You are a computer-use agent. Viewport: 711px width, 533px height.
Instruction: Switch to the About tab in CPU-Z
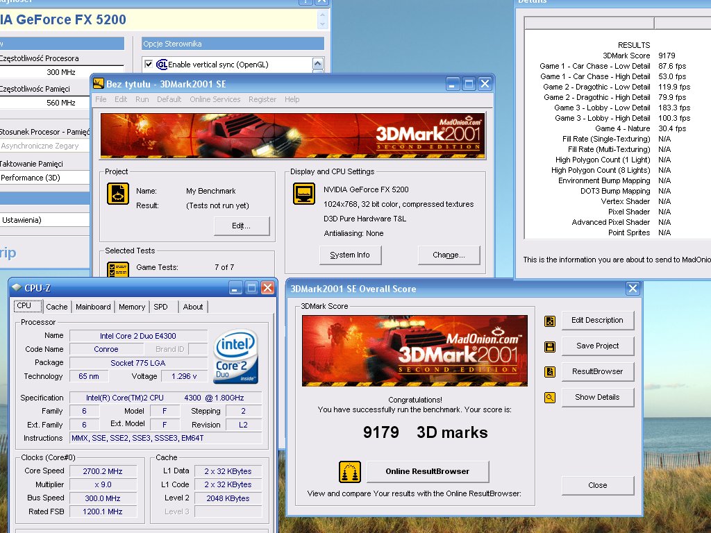(193, 307)
